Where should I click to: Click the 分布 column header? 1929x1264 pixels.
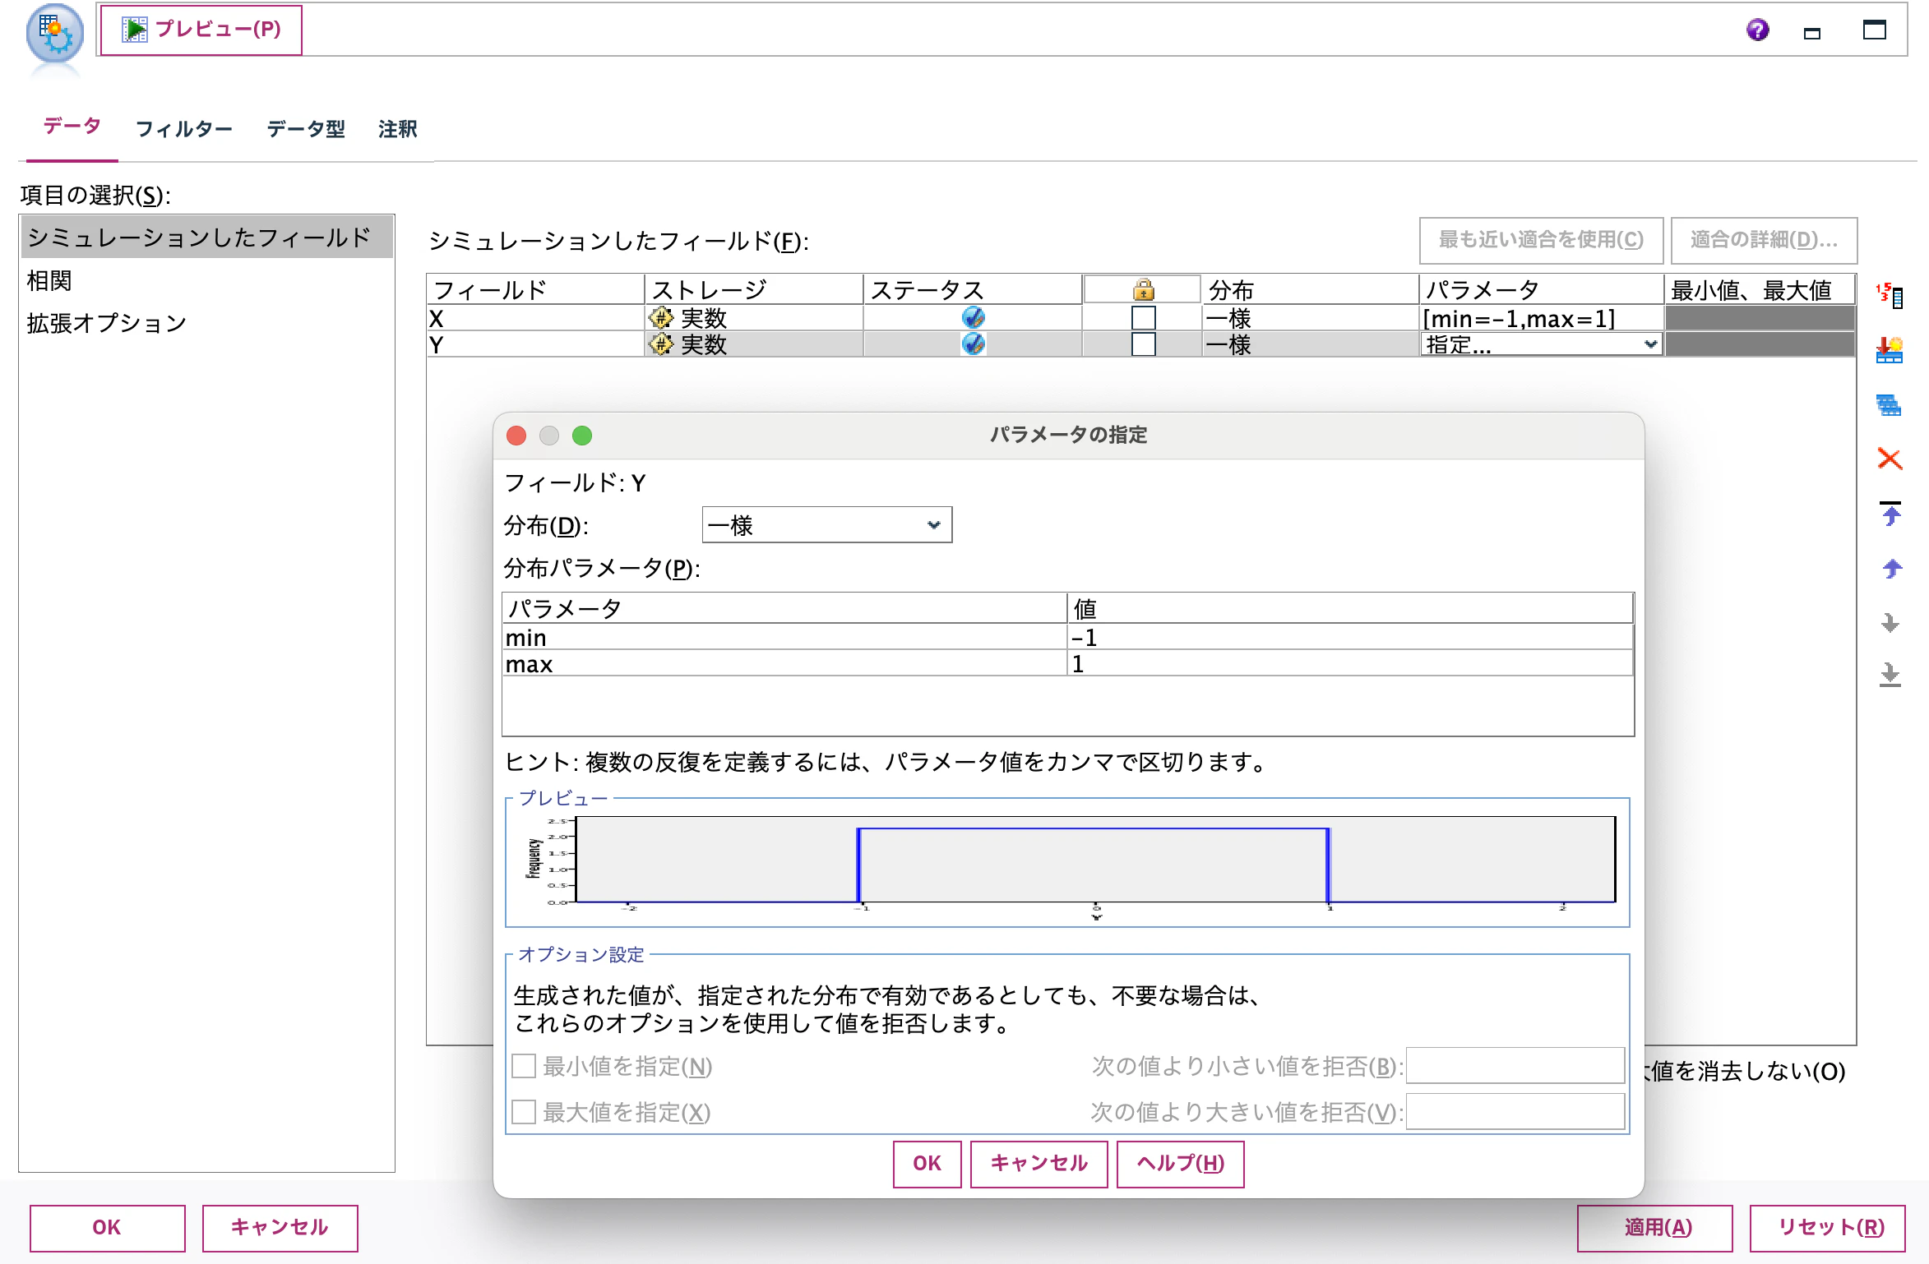pyautogui.click(x=1311, y=289)
